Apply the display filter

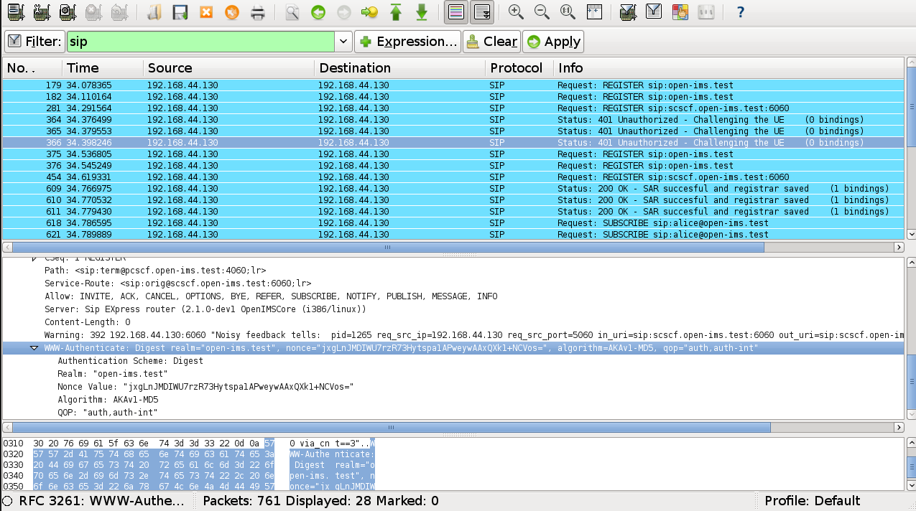[x=553, y=42]
